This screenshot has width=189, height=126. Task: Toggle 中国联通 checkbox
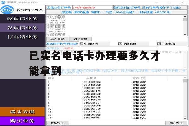click(120, 44)
